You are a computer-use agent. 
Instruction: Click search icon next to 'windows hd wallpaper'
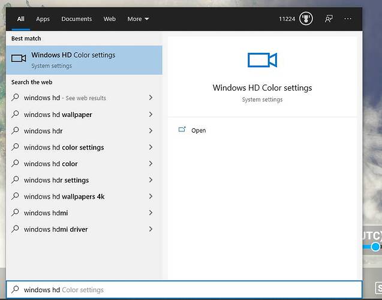[15, 114]
